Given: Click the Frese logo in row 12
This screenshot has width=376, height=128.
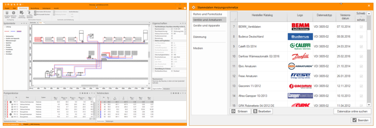Looking at the screenshot, I should pos(300,76).
